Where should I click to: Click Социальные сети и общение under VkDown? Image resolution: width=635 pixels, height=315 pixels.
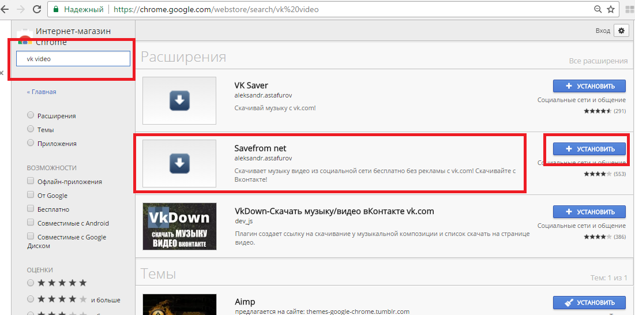(581, 226)
